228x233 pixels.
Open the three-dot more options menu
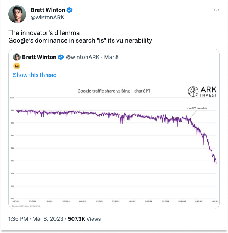[216, 10]
